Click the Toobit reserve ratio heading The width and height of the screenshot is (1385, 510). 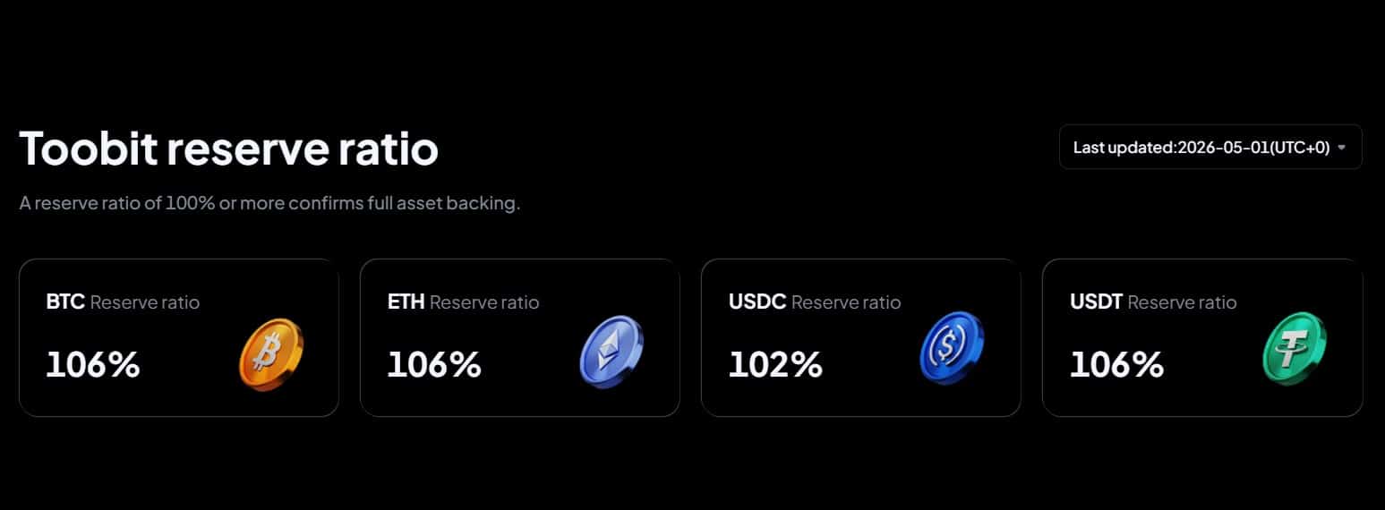(229, 149)
